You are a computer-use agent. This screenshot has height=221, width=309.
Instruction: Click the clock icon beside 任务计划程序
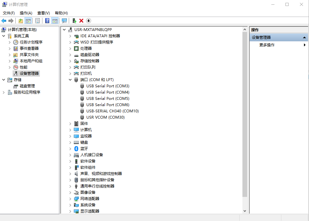(x=16, y=42)
